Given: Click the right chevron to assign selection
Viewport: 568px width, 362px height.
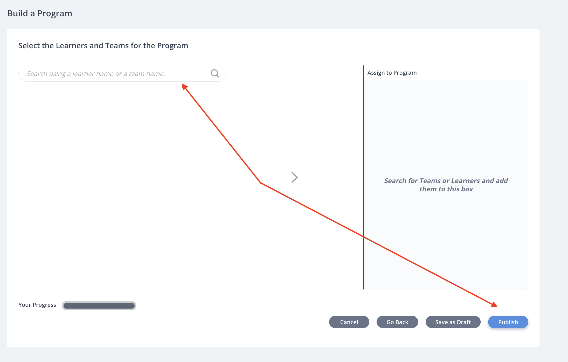Looking at the screenshot, I should click(x=295, y=177).
